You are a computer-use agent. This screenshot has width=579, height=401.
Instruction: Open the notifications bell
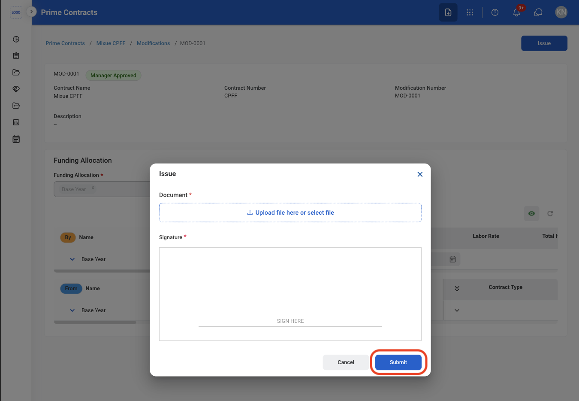517,12
